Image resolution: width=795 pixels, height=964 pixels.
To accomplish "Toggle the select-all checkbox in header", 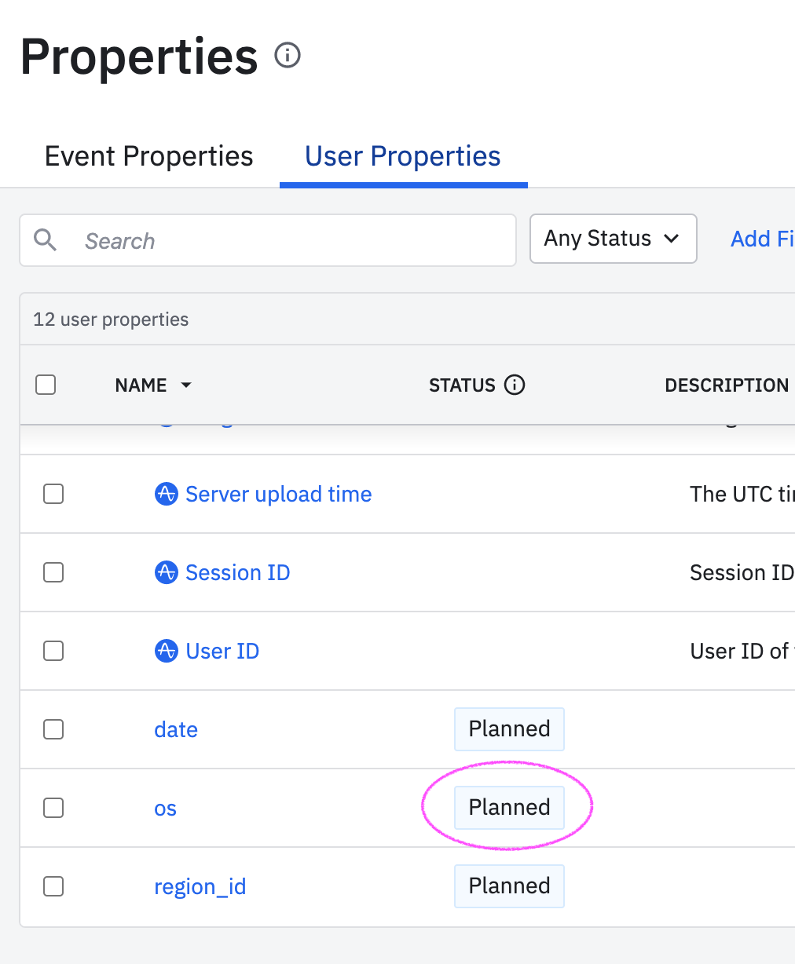I will click(46, 385).
